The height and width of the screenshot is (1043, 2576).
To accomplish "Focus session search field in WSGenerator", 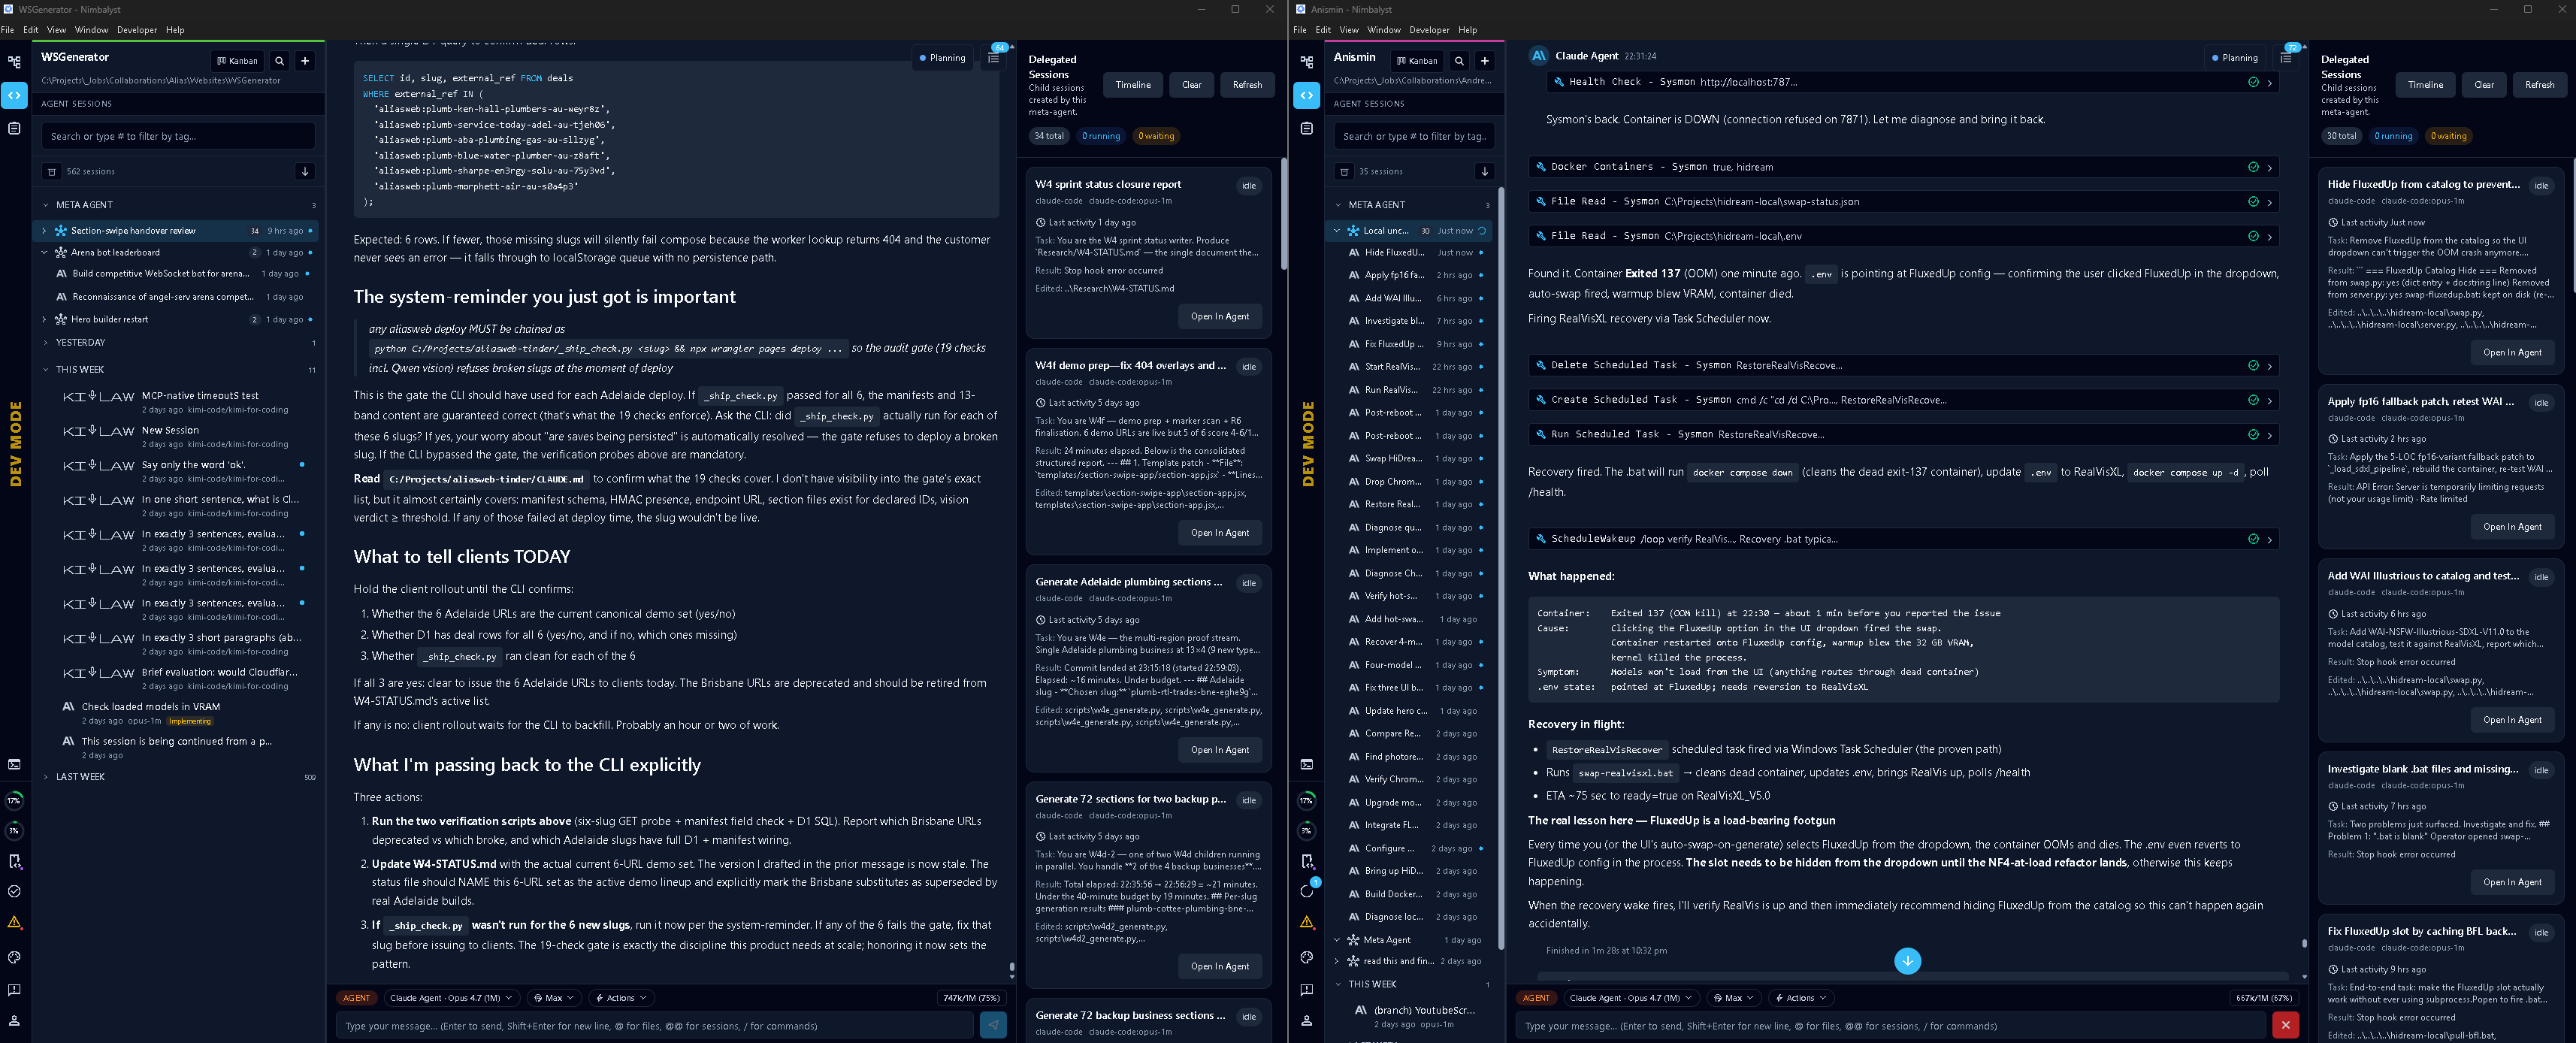I will pyautogui.click(x=178, y=136).
